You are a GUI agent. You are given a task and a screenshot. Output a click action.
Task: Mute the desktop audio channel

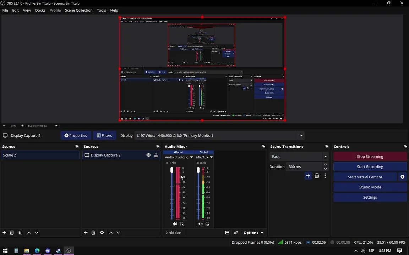(x=175, y=224)
